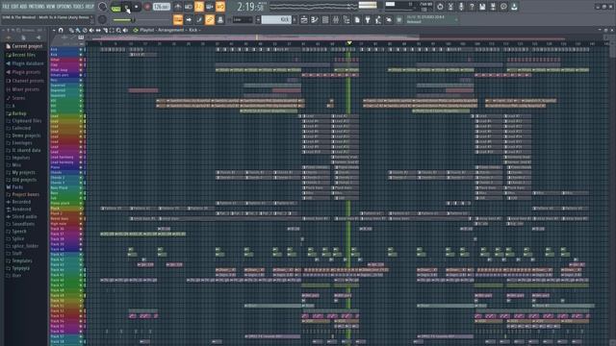This screenshot has width=616, height=346.
Task: Select the playlist Mute speaker tool
Action: tap(91, 30)
